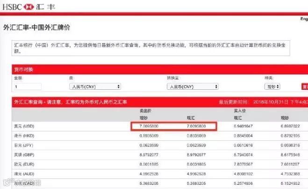Viewport: 308px width, 189px height.
Task: Click HKD 买入价 现钞 value 0.8792105
Action: click(x=290, y=136)
